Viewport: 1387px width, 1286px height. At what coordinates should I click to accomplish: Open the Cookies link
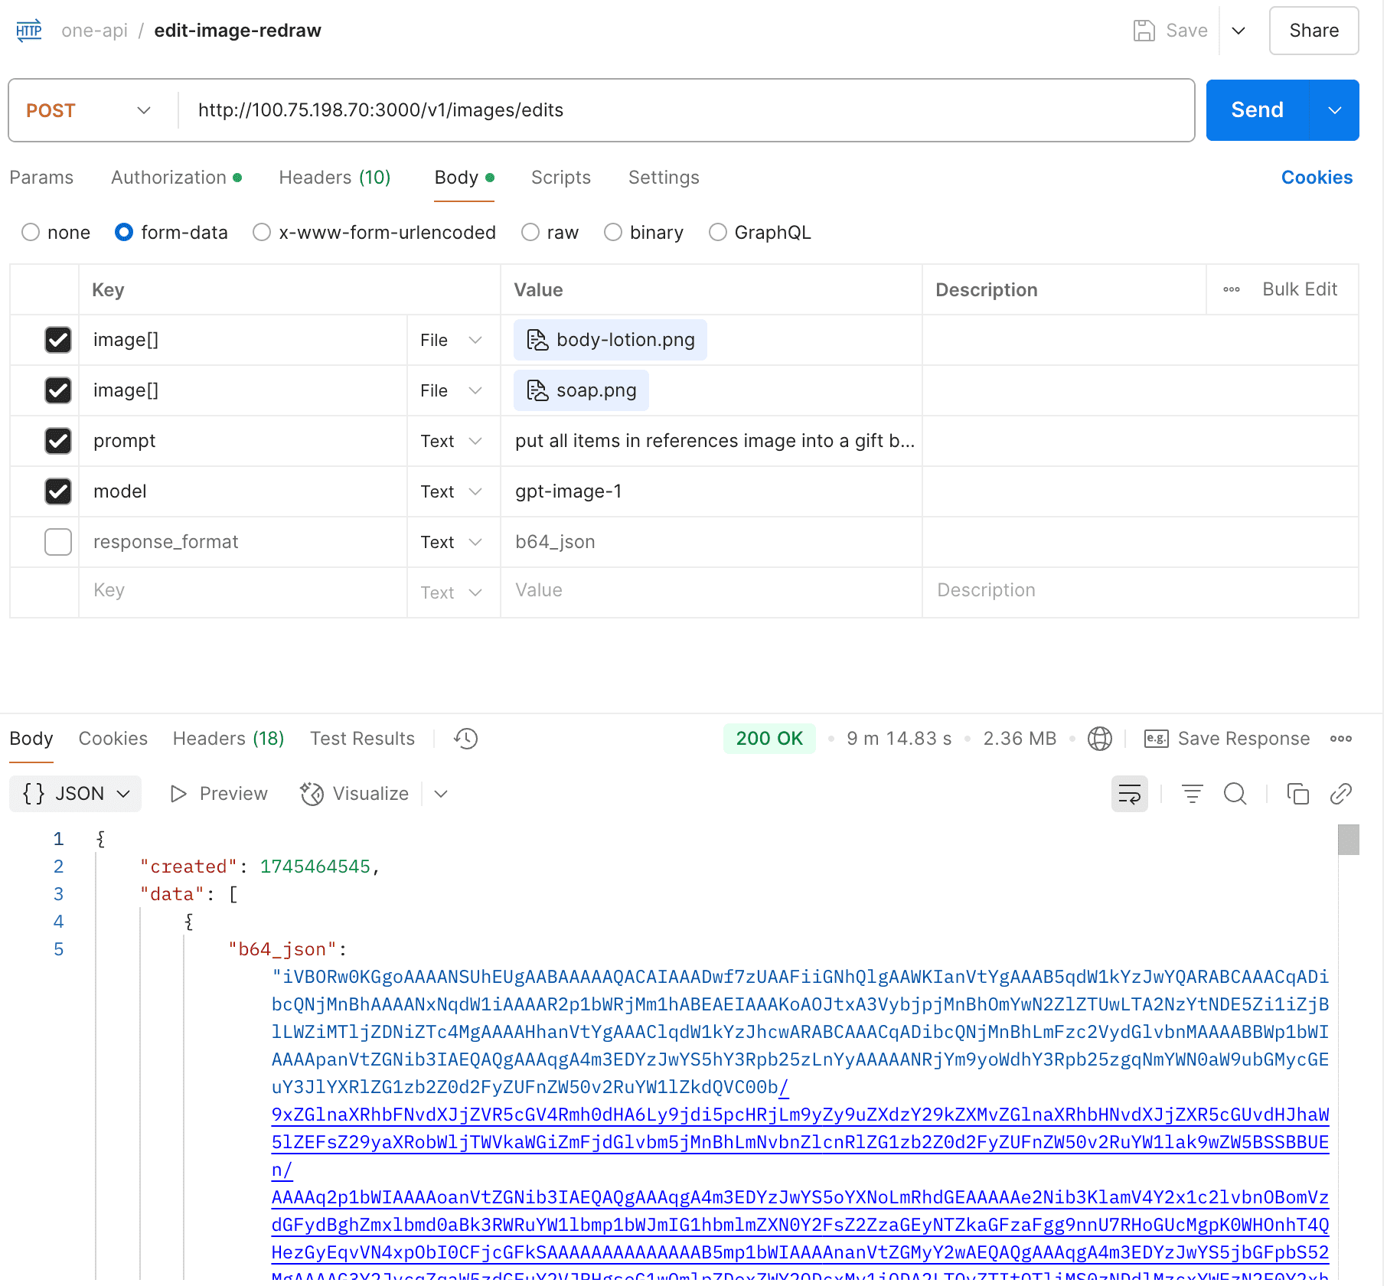[1317, 178]
